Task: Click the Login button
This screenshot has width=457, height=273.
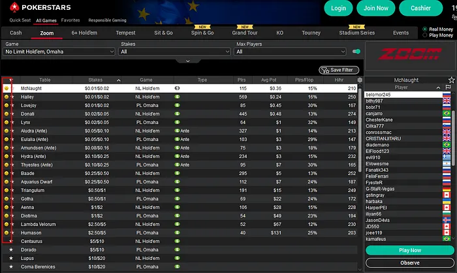Action: (338, 8)
